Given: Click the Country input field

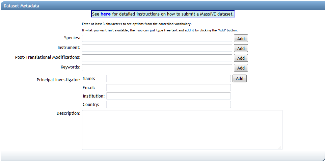Looking at the screenshot, I should coord(168,105).
